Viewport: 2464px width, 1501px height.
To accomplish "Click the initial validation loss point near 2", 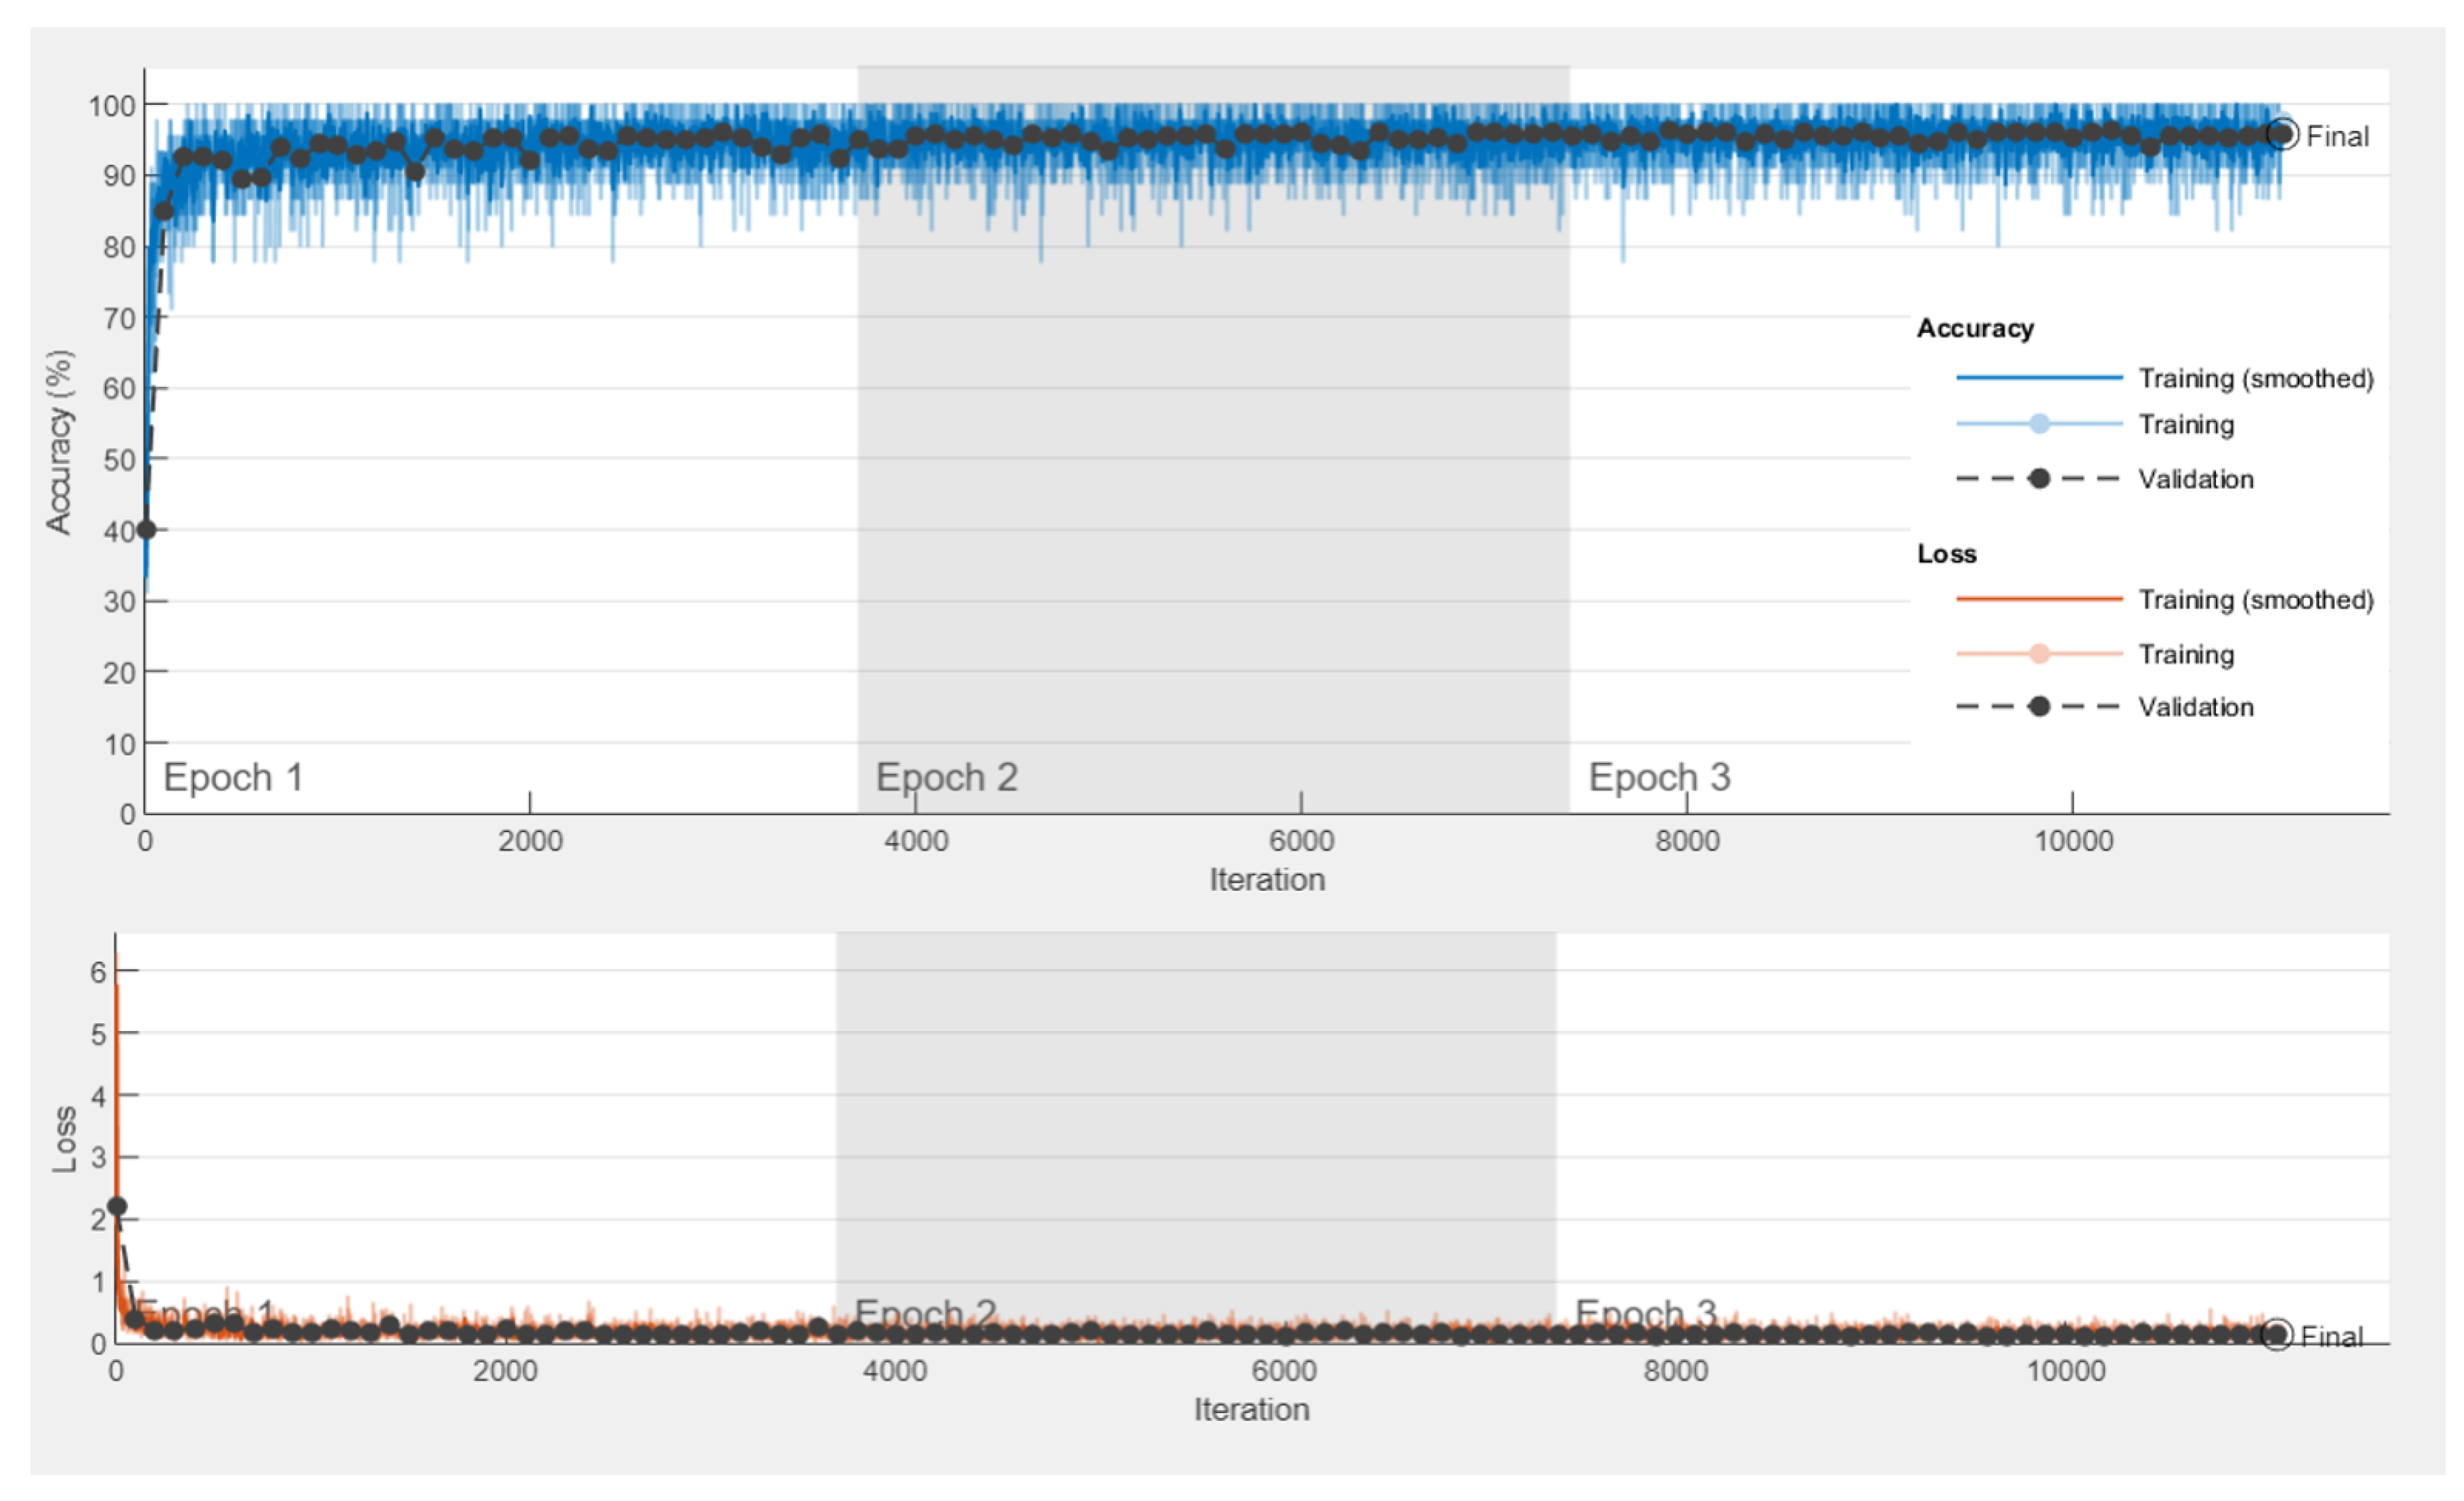I will [x=117, y=1206].
